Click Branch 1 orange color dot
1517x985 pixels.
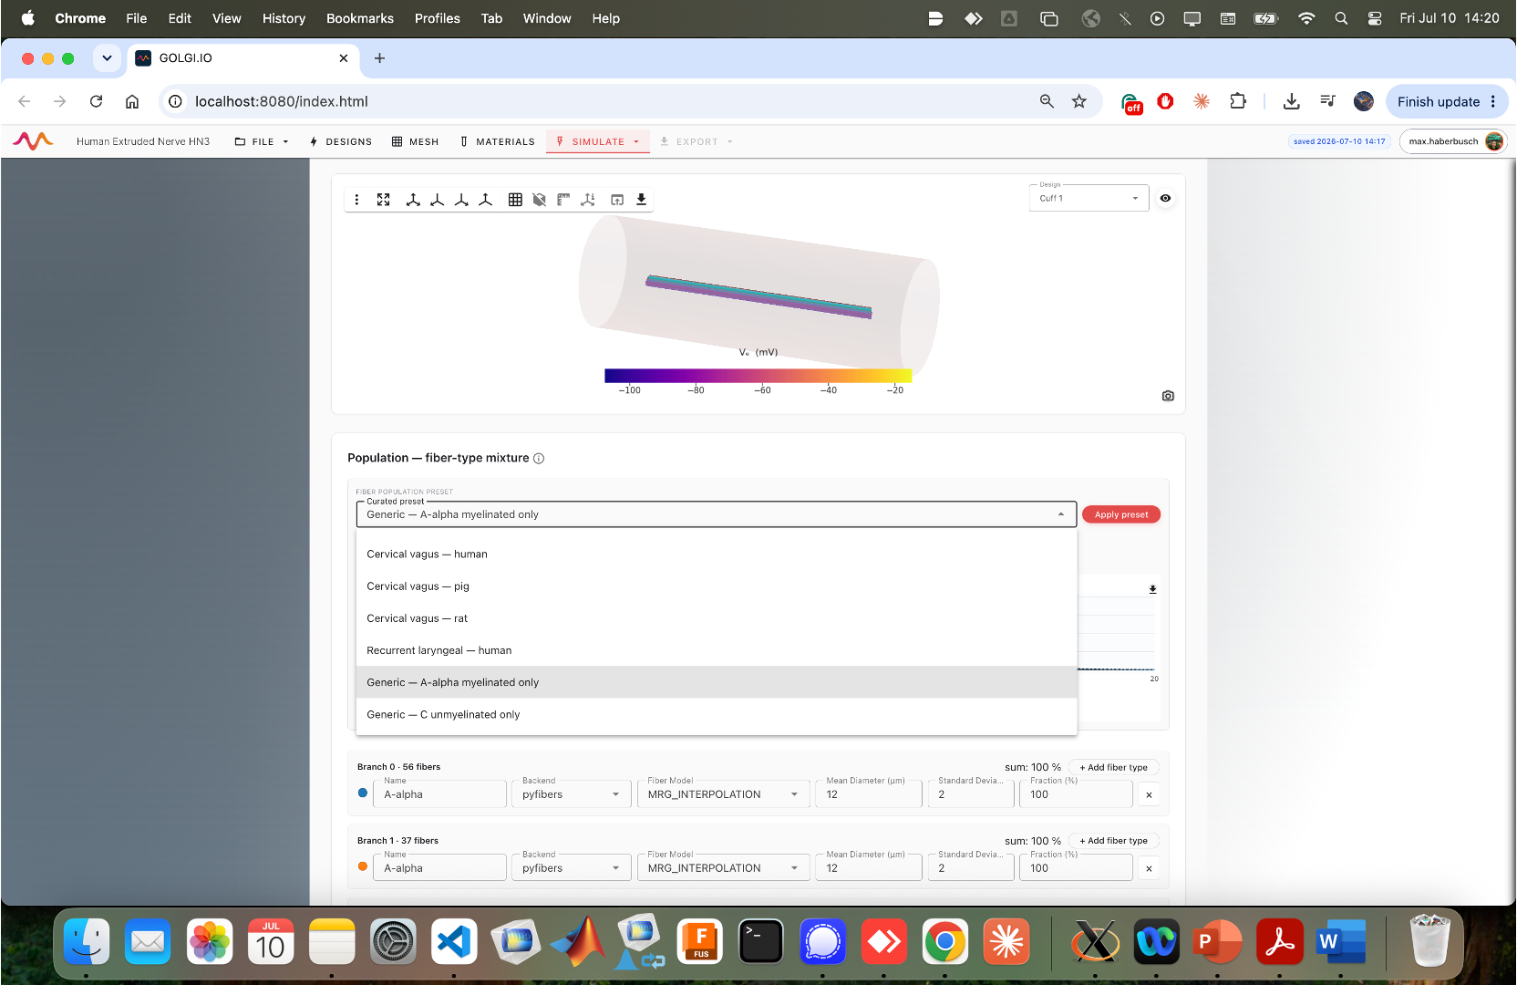tap(363, 866)
